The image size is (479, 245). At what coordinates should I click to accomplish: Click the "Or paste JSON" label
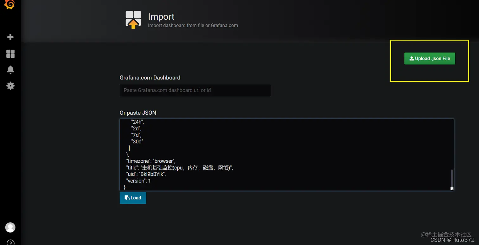tap(138, 113)
